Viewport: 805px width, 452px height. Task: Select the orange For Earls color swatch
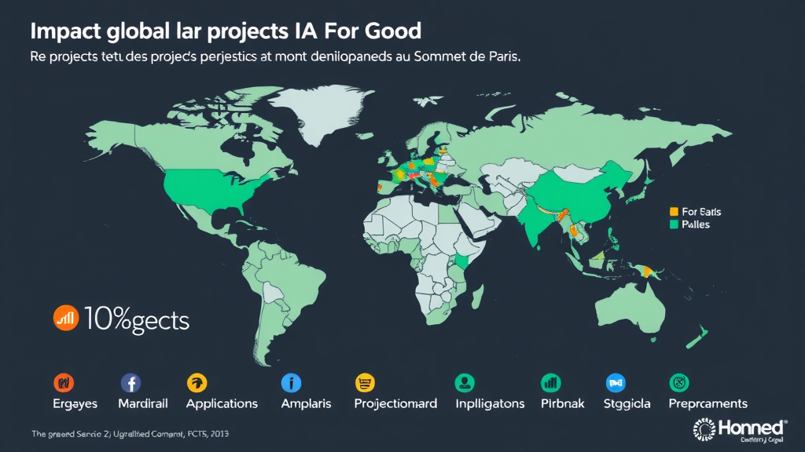(672, 211)
